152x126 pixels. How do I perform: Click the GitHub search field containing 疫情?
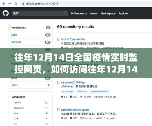40,13
